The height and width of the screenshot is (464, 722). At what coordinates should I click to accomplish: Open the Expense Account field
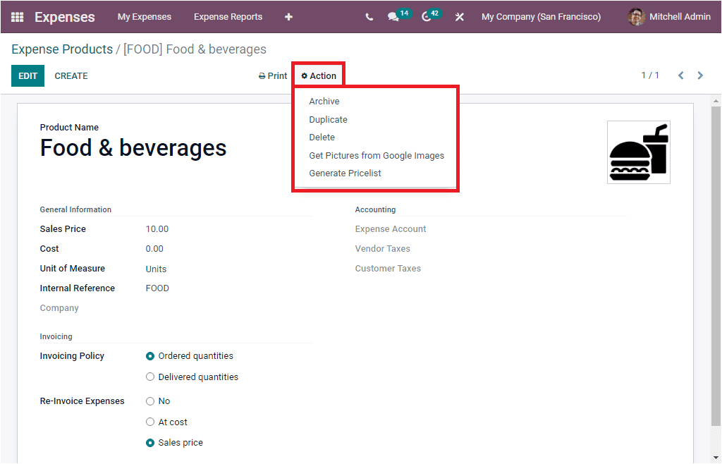[391, 228]
